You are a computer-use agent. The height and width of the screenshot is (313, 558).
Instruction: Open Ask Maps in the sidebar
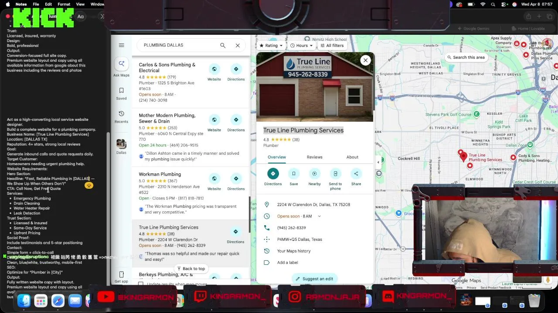[121, 68]
